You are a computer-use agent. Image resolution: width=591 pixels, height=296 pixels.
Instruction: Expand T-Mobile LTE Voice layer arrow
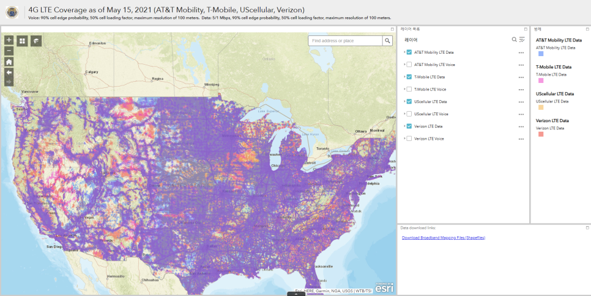coord(404,89)
